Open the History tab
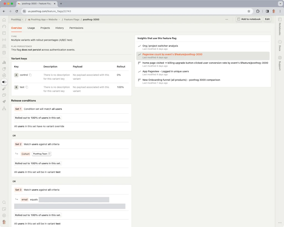This screenshot has width=284, height=227. pos(60,28)
